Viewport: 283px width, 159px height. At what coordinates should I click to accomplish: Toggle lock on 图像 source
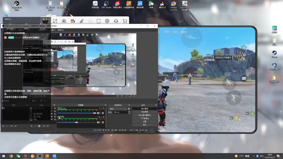point(55,119)
